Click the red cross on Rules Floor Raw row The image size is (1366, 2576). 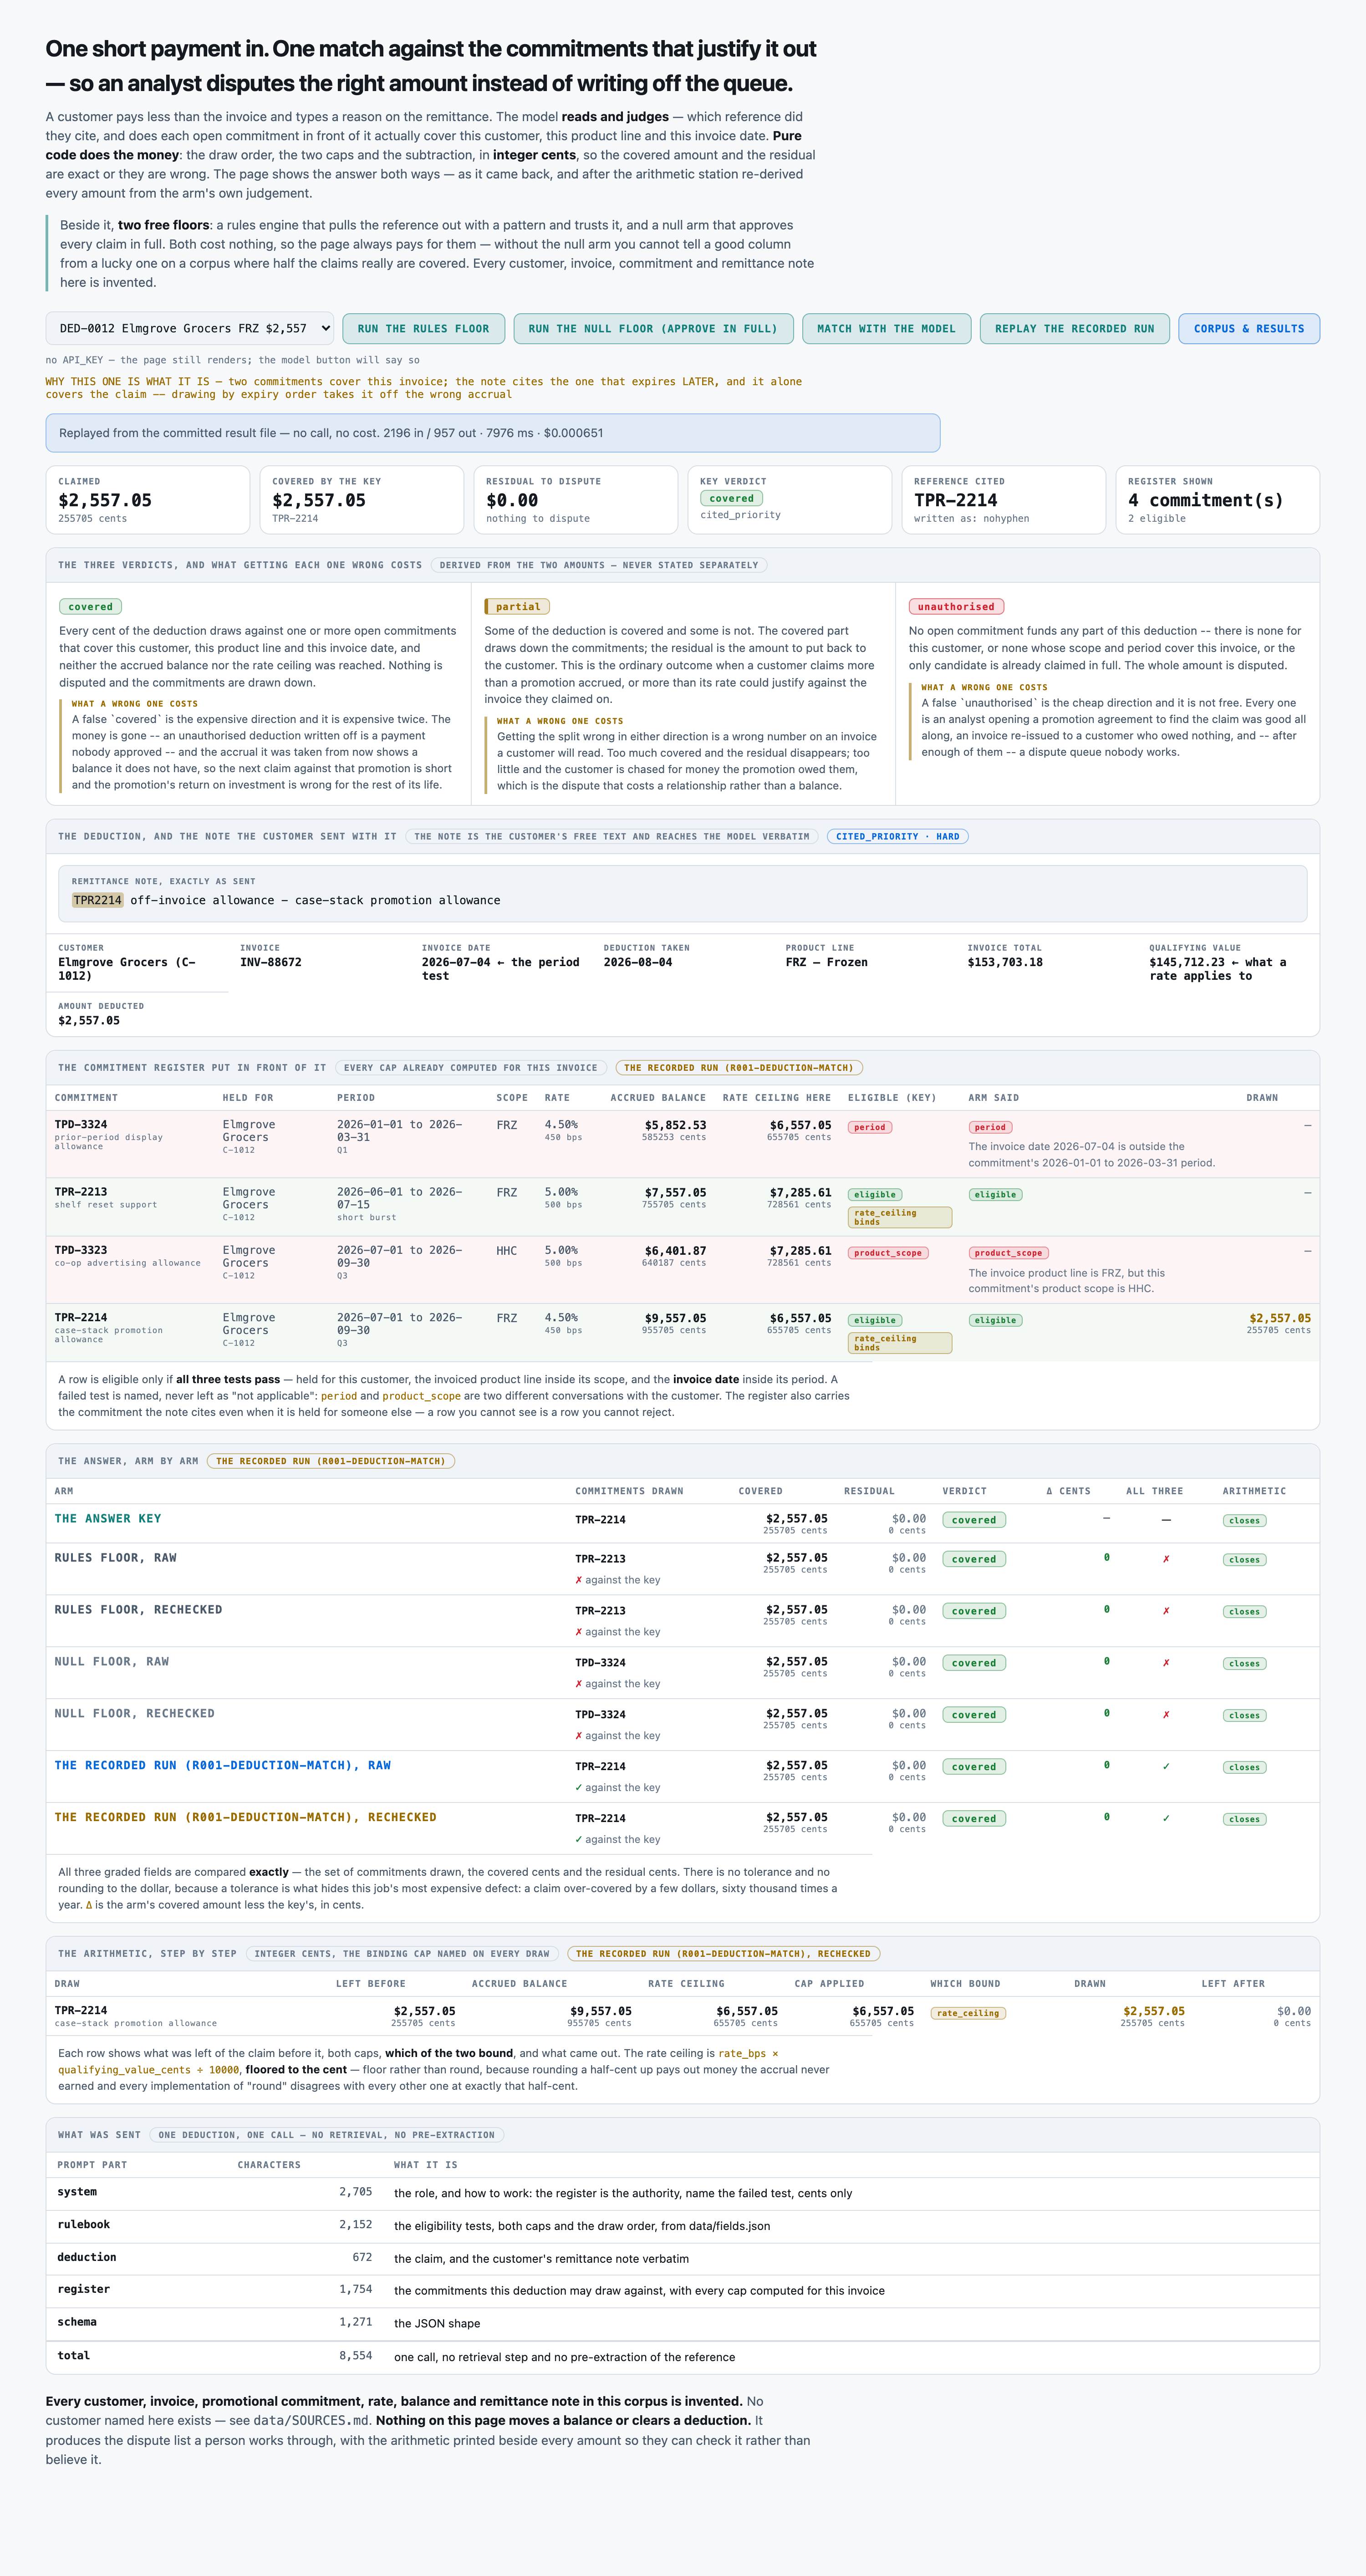pos(1166,1559)
